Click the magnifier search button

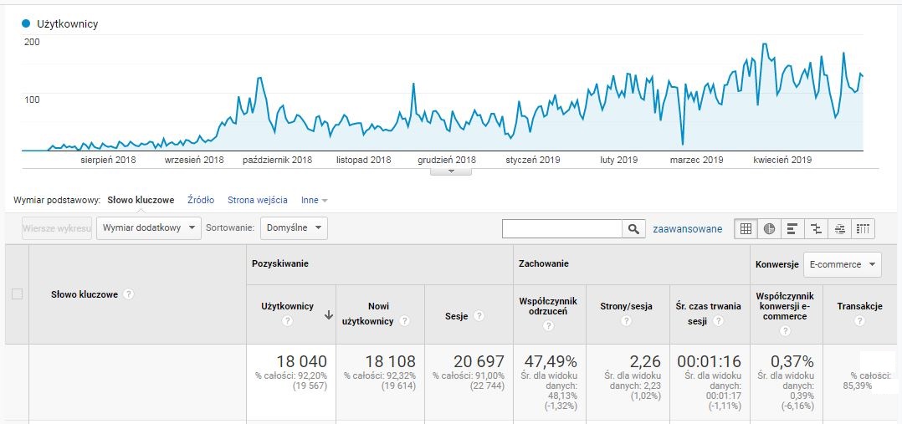click(x=633, y=228)
